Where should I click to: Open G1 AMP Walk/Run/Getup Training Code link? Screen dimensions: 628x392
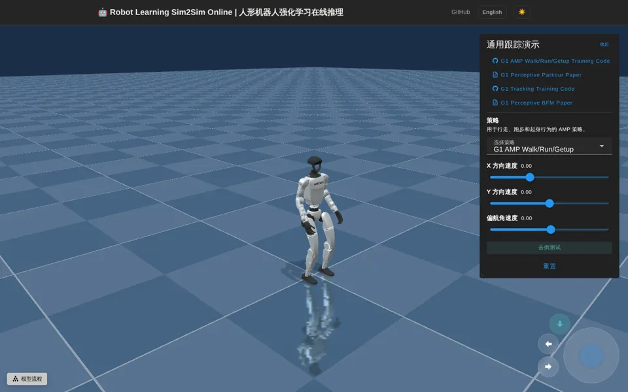point(551,61)
